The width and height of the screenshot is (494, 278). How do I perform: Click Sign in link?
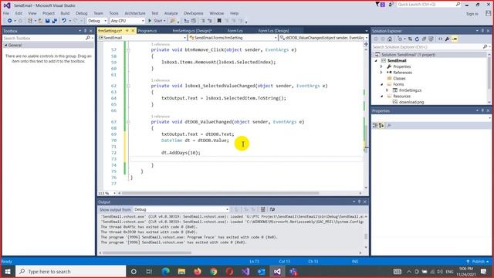[472, 14]
